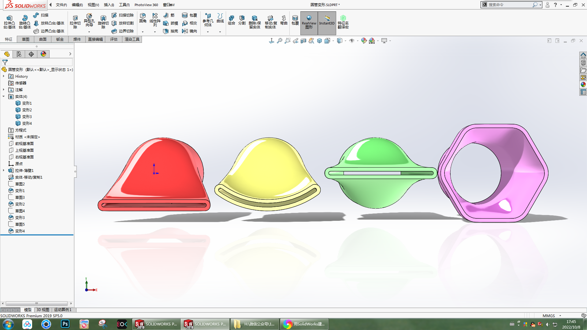Toggle RealView graphics (RealView 图形)
This screenshot has width=587, height=330.
(x=309, y=23)
